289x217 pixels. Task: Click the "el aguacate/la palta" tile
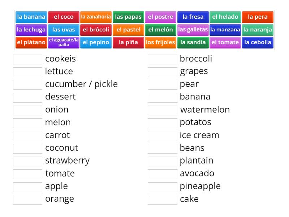64,42
